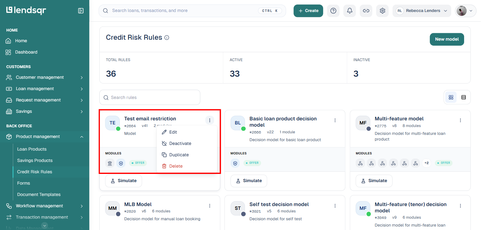484x230 pixels.
Task: Click the bank module icon in Test email restriction
Action: 110,163
